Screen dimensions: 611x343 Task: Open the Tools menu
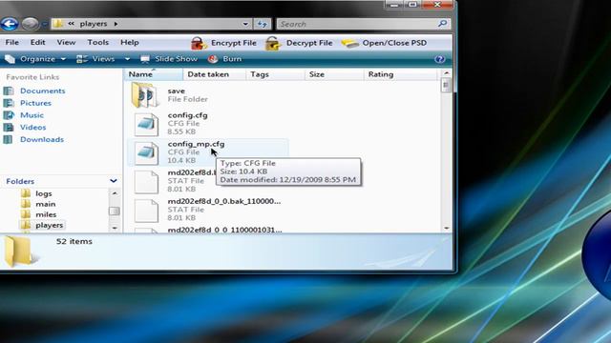[x=97, y=42]
